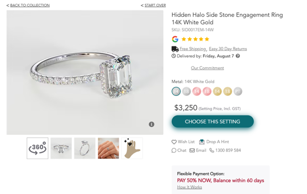Click the Choose This Setting button
This screenshot has width=307, height=194.
213,122
